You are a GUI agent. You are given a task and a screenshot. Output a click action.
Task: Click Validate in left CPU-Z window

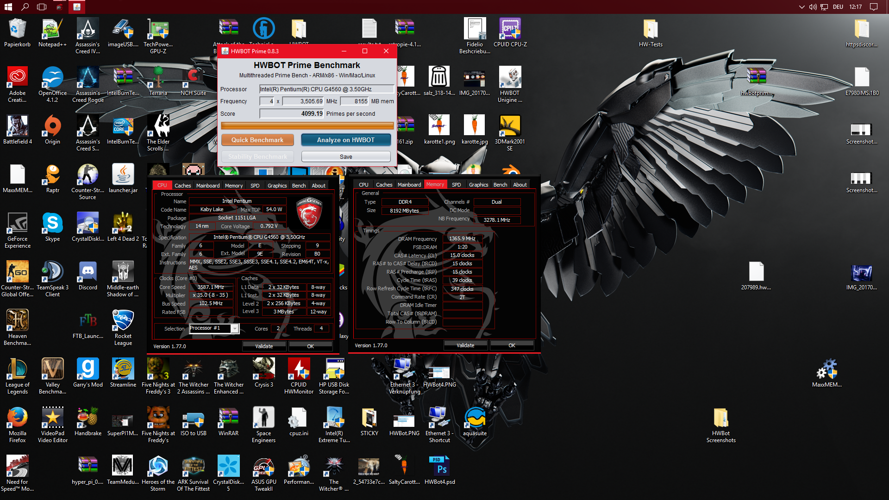[264, 346]
